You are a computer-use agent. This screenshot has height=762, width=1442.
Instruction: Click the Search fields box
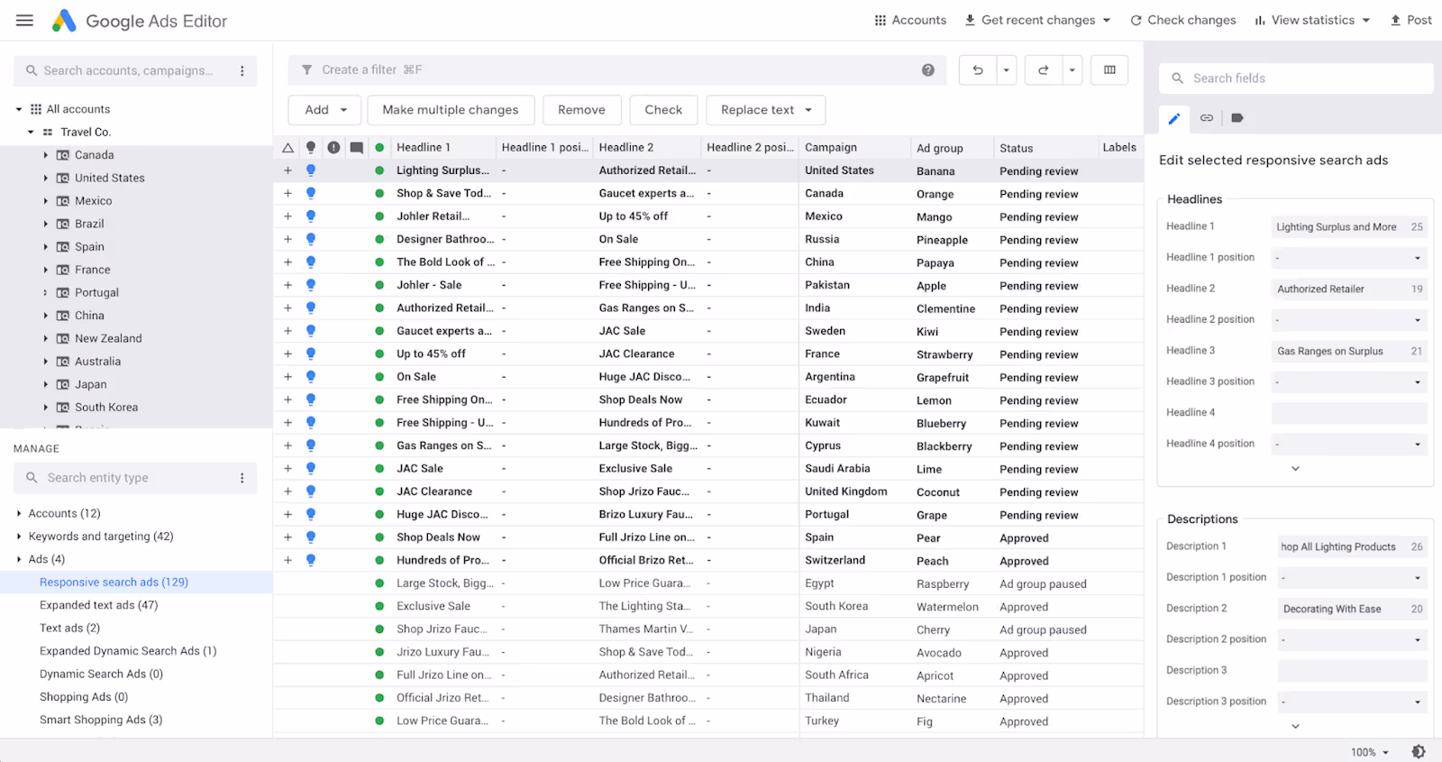[x=1296, y=78]
